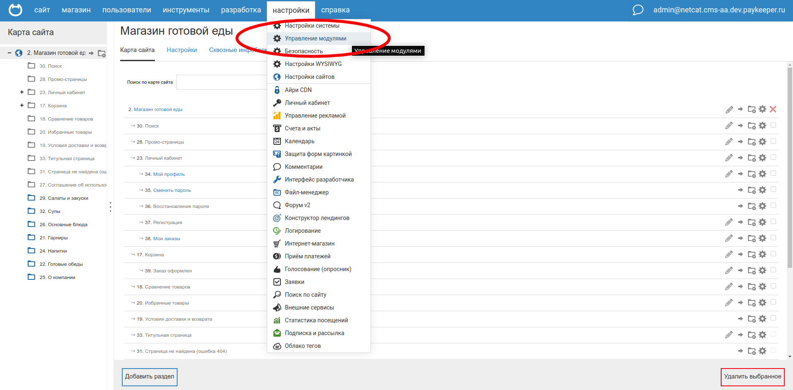Click red delete cross for Магазин готовой еды
The width and height of the screenshot is (793, 390).
(x=773, y=109)
